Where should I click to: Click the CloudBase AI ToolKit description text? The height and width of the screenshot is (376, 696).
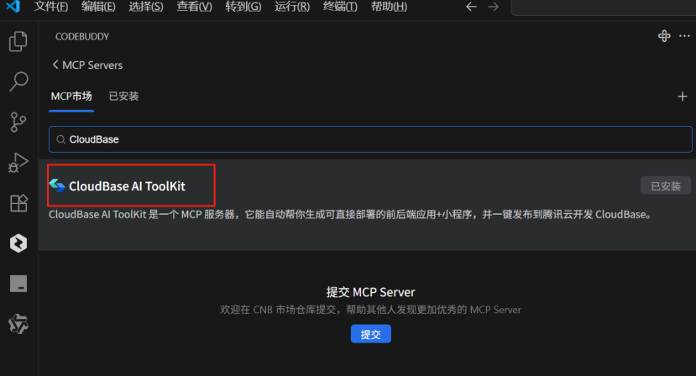[x=351, y=214]
